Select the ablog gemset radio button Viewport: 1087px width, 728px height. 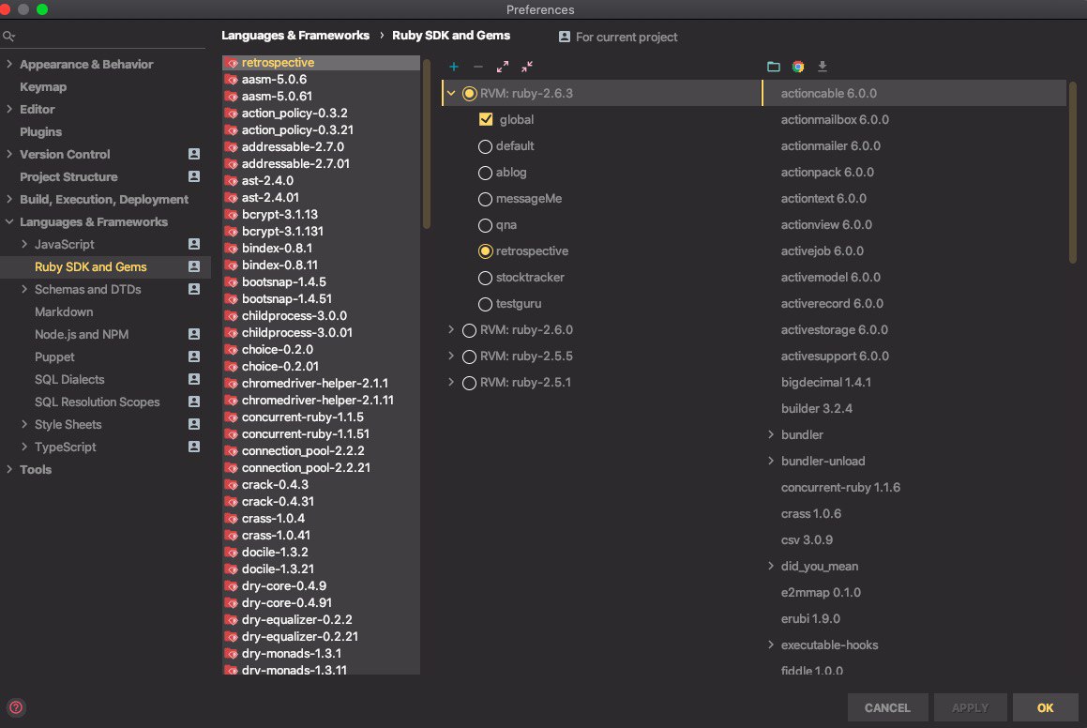click(485, 173)
